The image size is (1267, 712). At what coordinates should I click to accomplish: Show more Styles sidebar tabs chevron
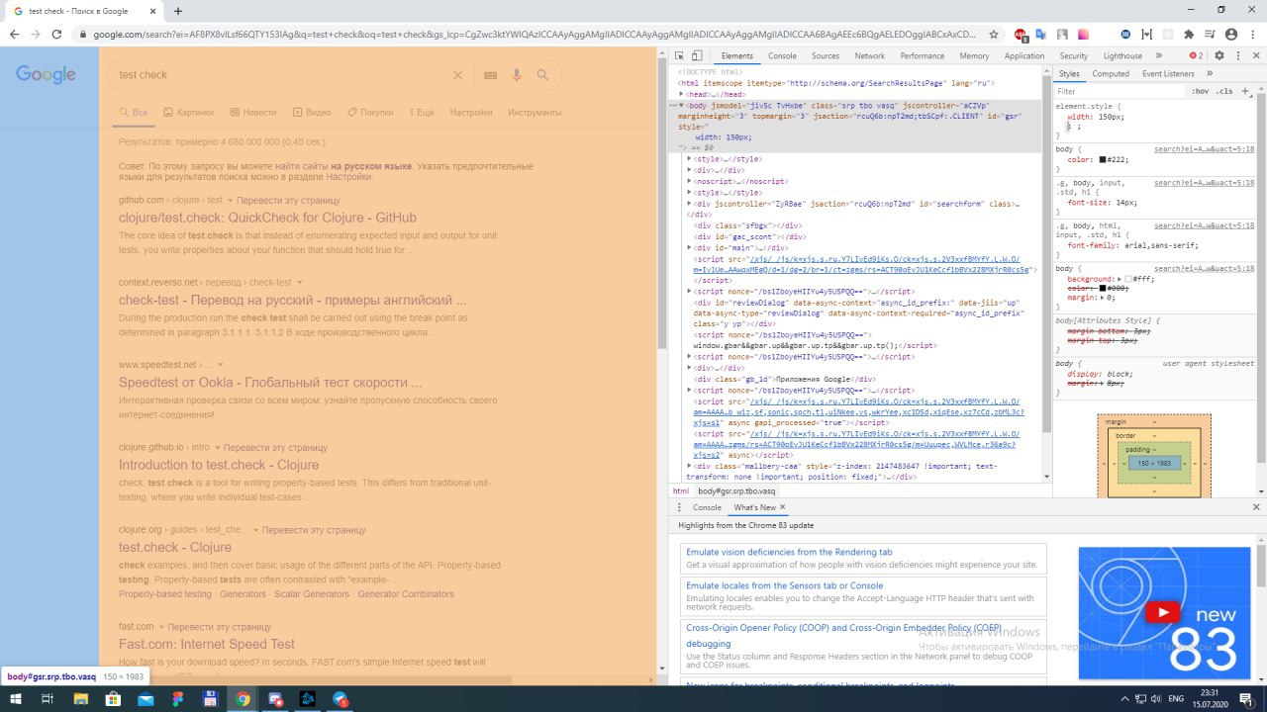1210,74
